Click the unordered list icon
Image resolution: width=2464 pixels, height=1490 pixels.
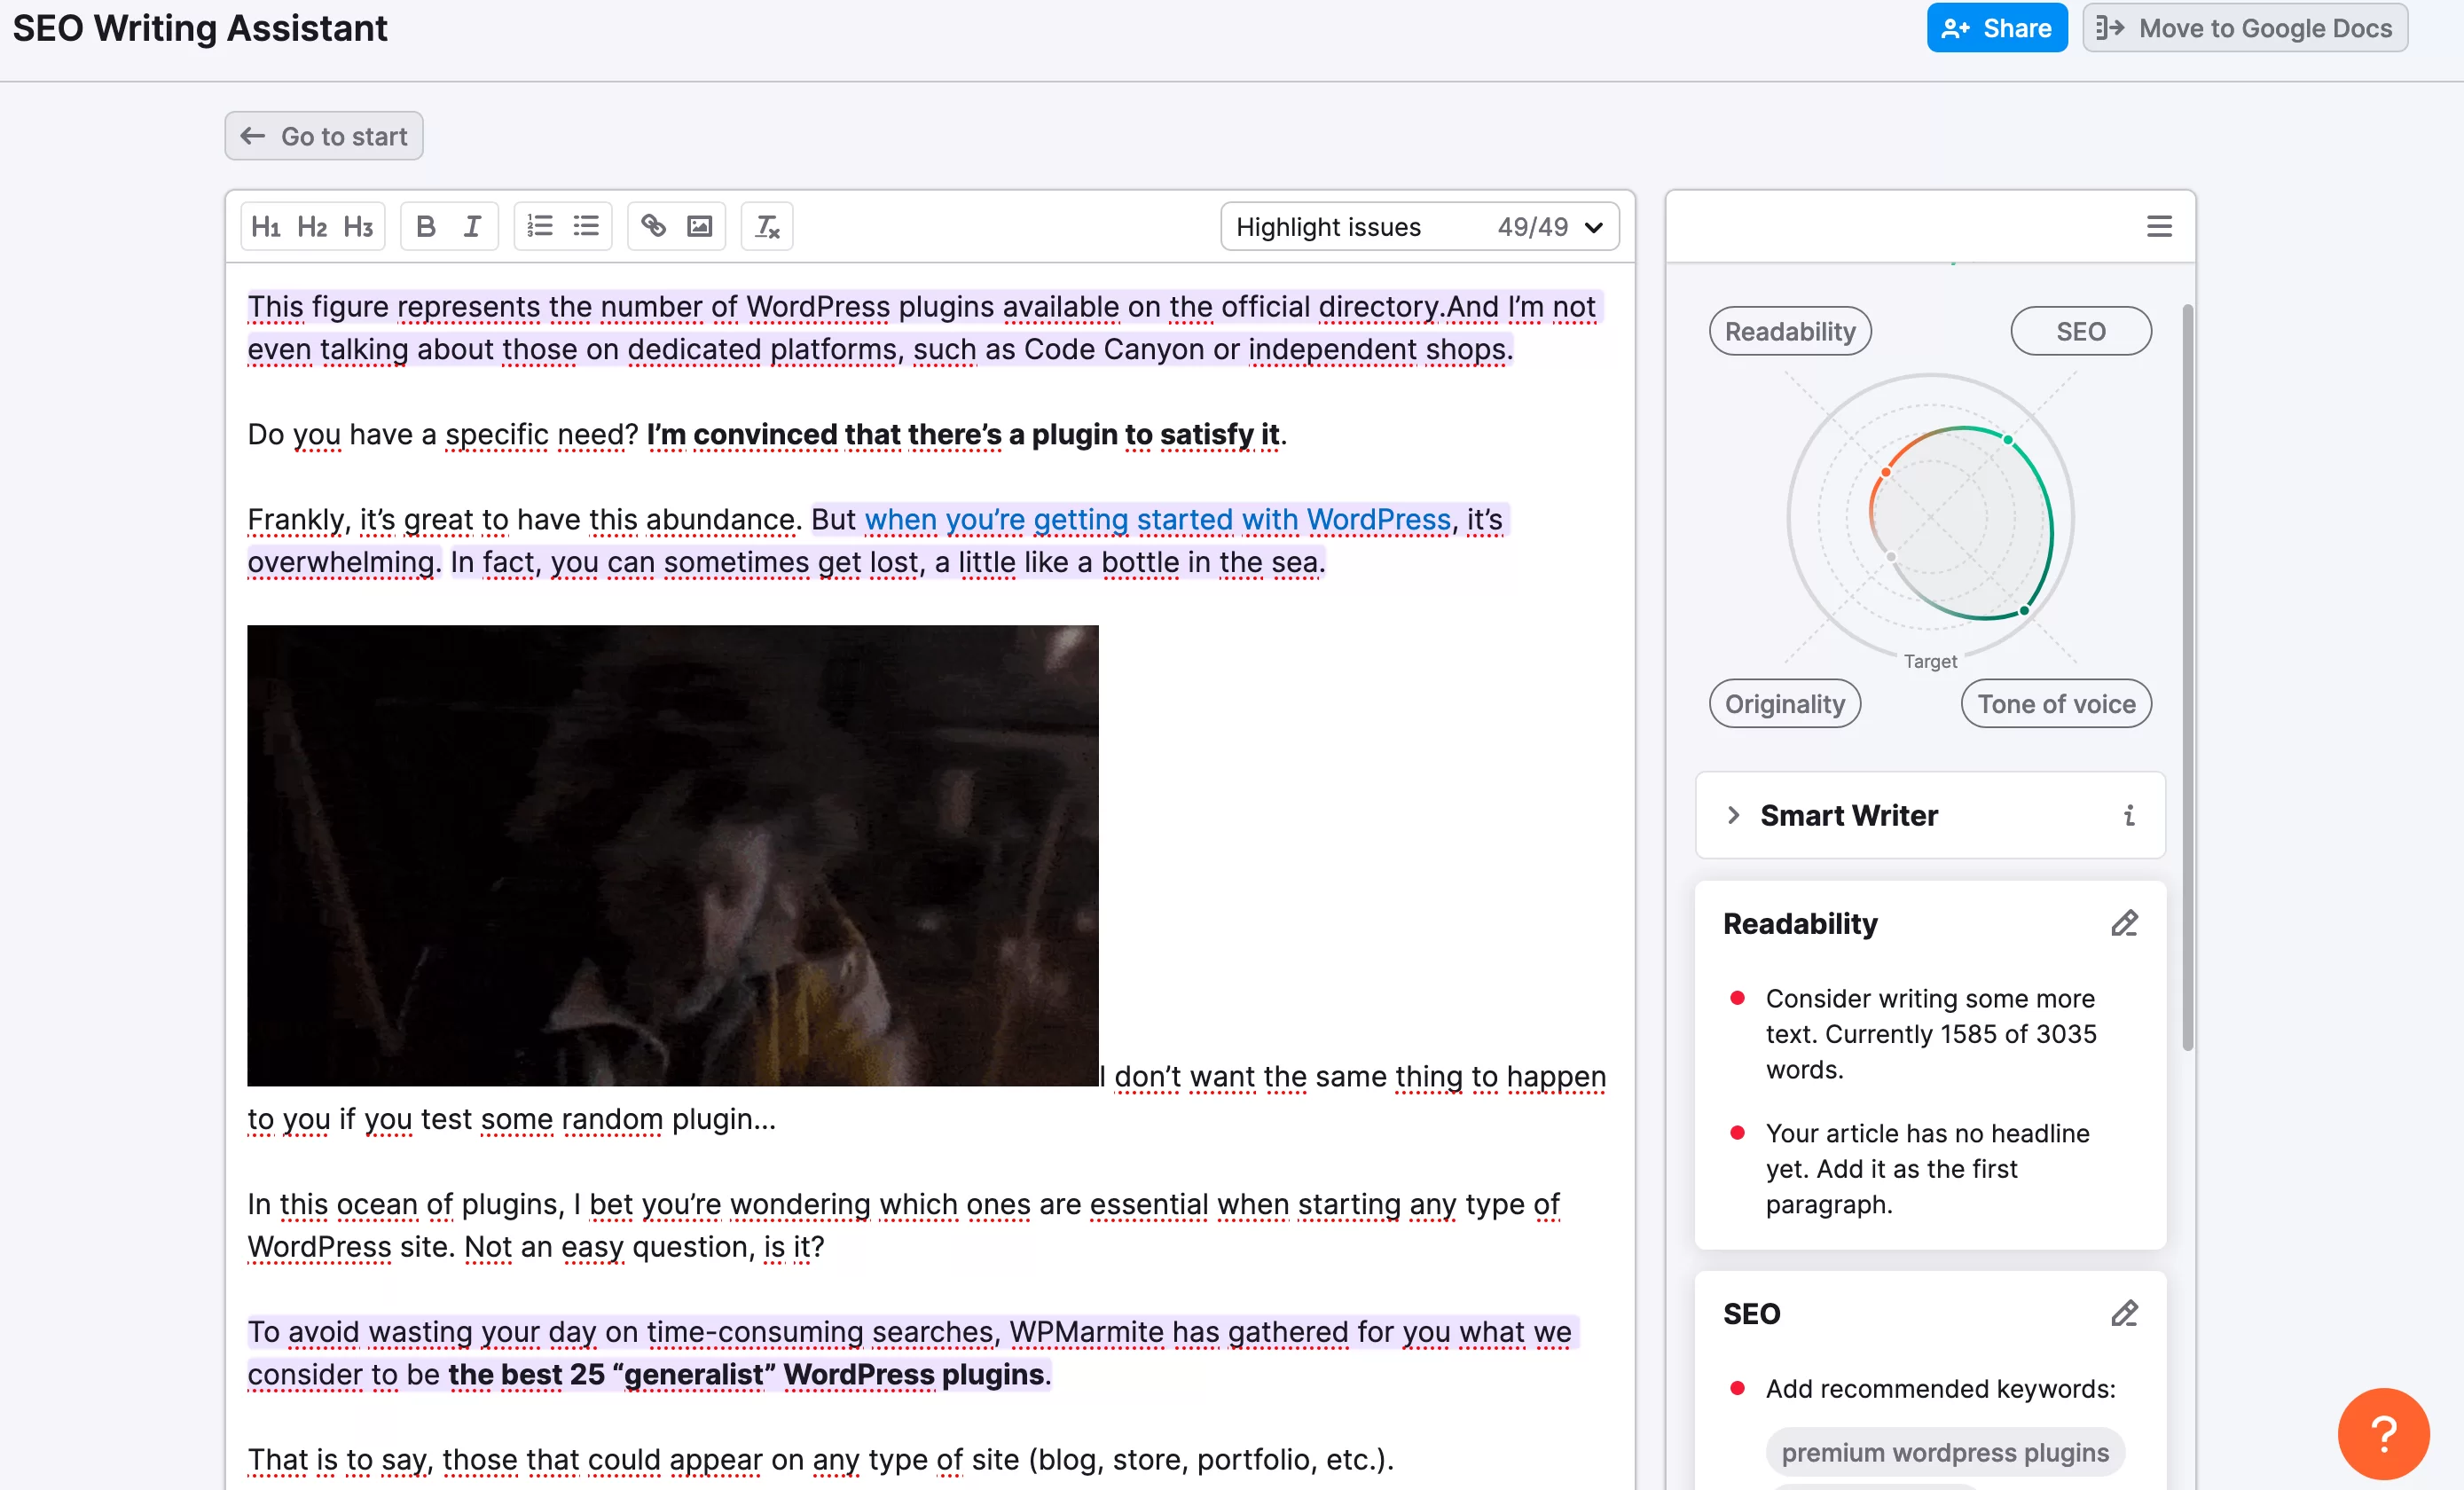[586, 225]
